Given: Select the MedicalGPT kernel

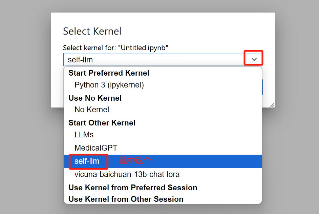Looking at the screenshot, I should point(96,148).
